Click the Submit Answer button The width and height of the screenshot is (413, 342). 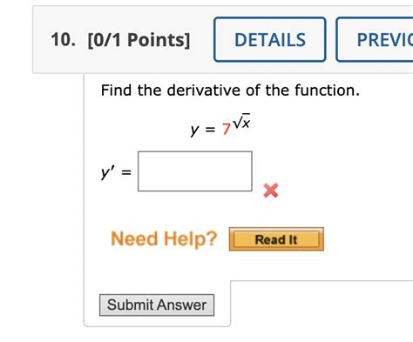point(157,305)
